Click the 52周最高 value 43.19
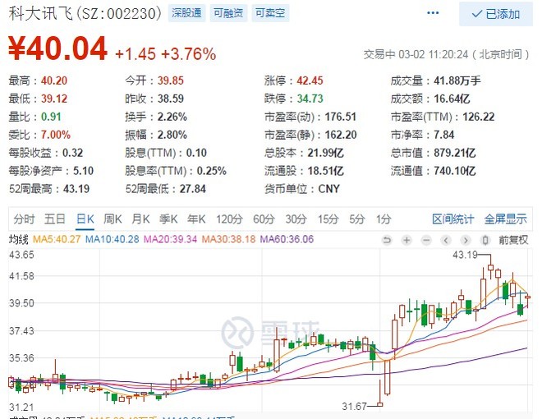The image size is (542, 419). click(x=76, y=189)
